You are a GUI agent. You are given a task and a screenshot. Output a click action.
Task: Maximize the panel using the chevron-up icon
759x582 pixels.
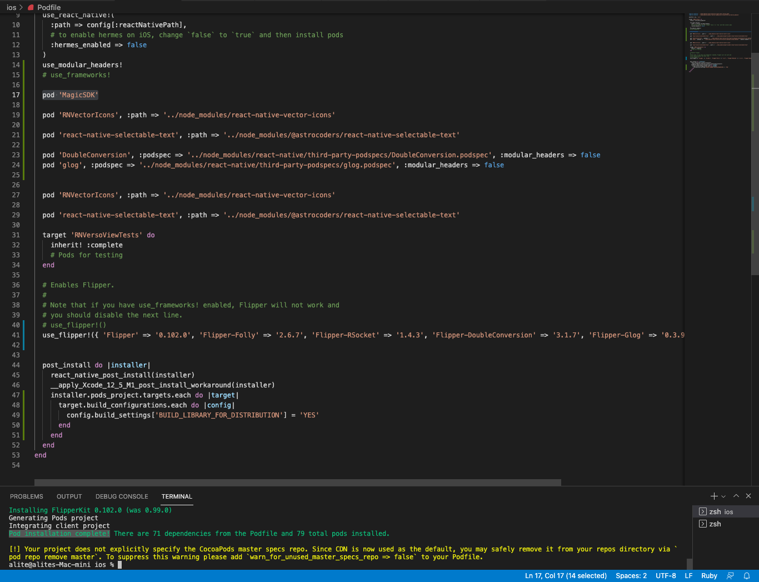pyautogui.click(x=736, y=496)
